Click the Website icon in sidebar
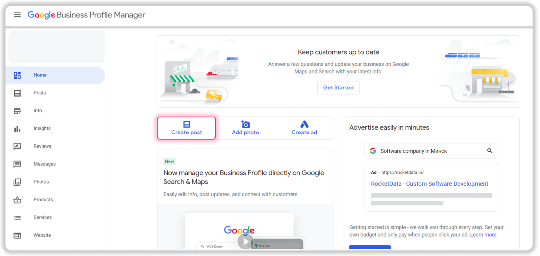This screenshot has height=256, width=540. coord(17,235)
